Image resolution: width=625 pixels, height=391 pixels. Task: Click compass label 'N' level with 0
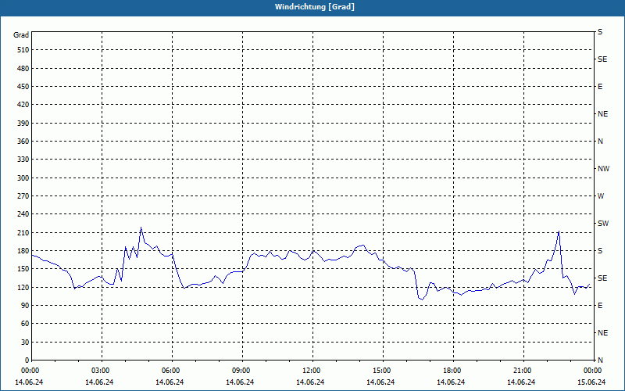point(601,361)
